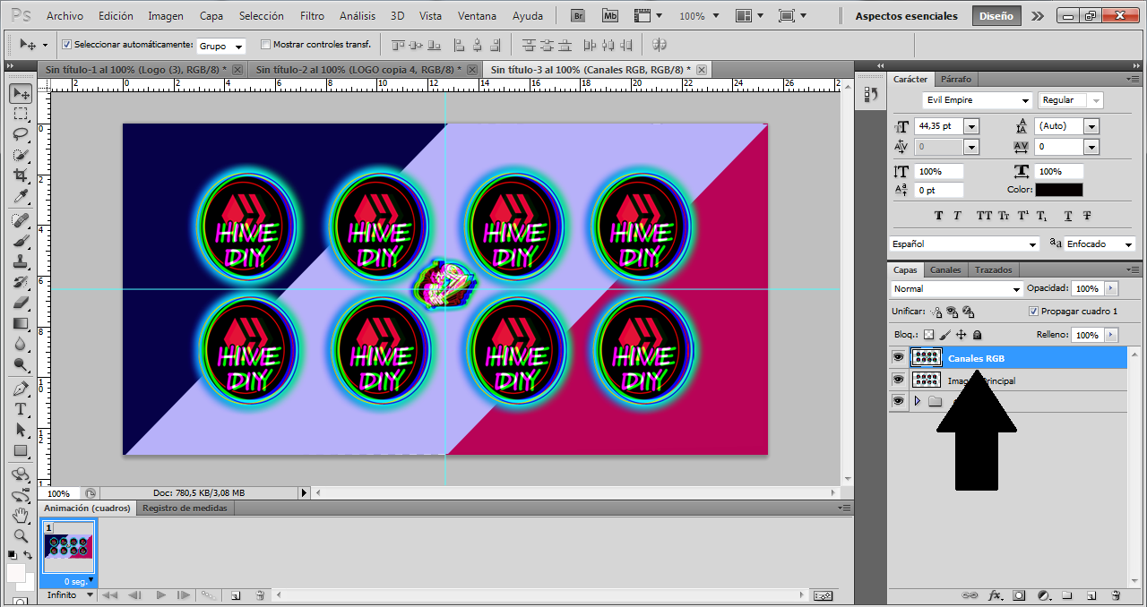The height and width of the screenshot is (607, 1147).
Task: Add a layer mask from the Layers panel
Action: 1019,595
